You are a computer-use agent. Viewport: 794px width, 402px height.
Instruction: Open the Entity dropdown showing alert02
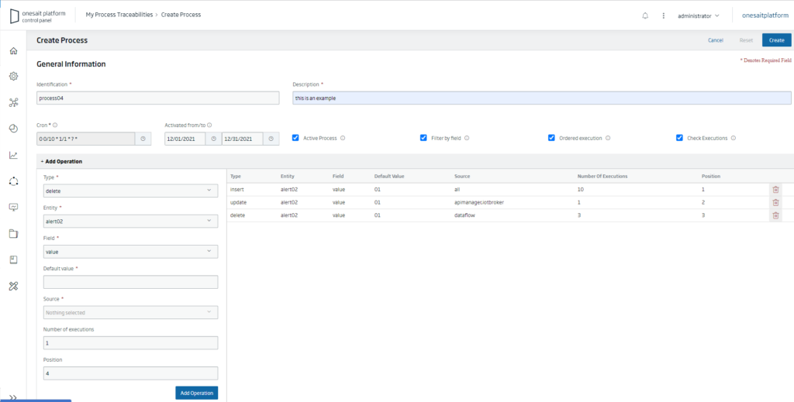coord(130,221)
